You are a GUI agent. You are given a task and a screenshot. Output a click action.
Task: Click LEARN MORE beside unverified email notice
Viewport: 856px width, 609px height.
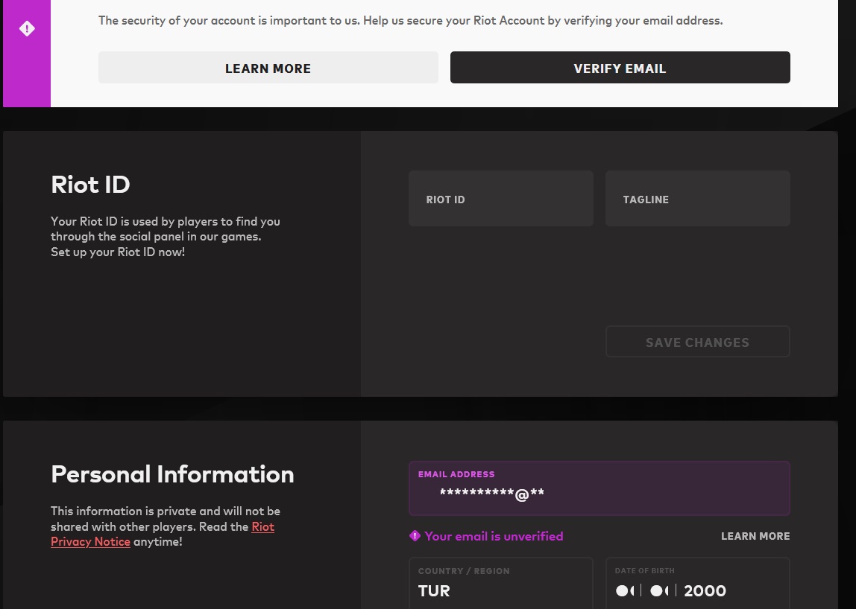coord(755,536)
